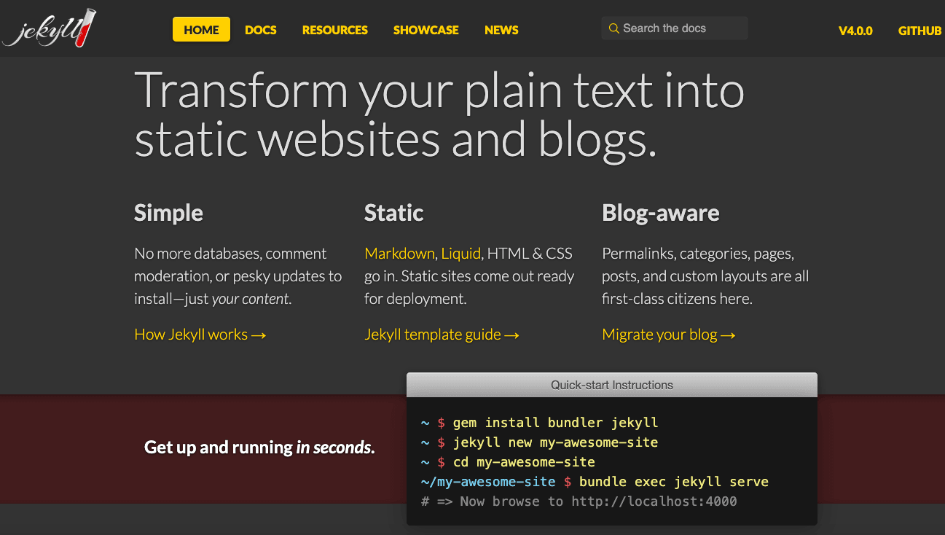This screenshot has height=535, width=945.
Task: Open the V4.0.0 version link
Action: click(855, 31)
